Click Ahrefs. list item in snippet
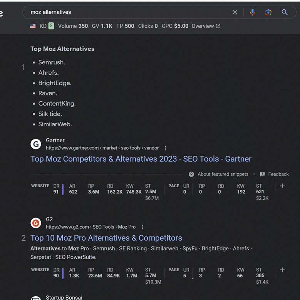 click(49, 73)
